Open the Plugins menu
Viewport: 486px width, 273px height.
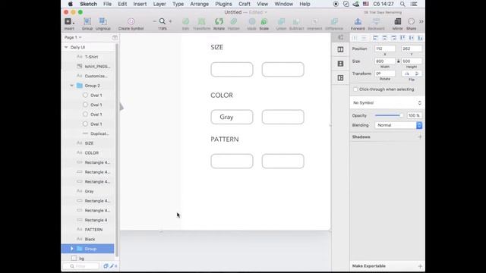223,4
